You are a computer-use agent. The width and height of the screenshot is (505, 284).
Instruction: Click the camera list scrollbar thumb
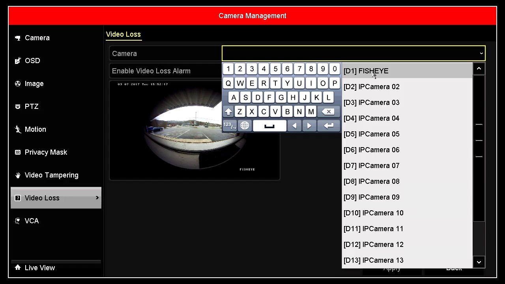479,148
